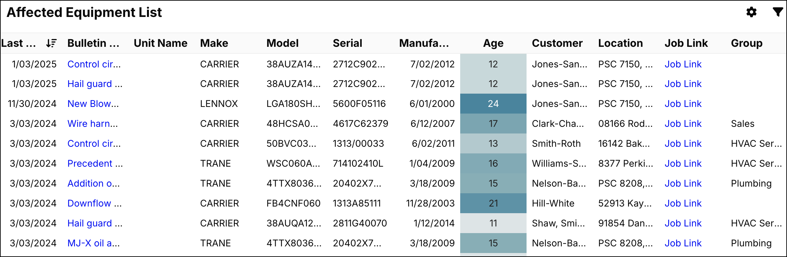Select the age 24 highlighted cell
The image size is (787, 257).
pyautogui.click(x=493, y=104)
